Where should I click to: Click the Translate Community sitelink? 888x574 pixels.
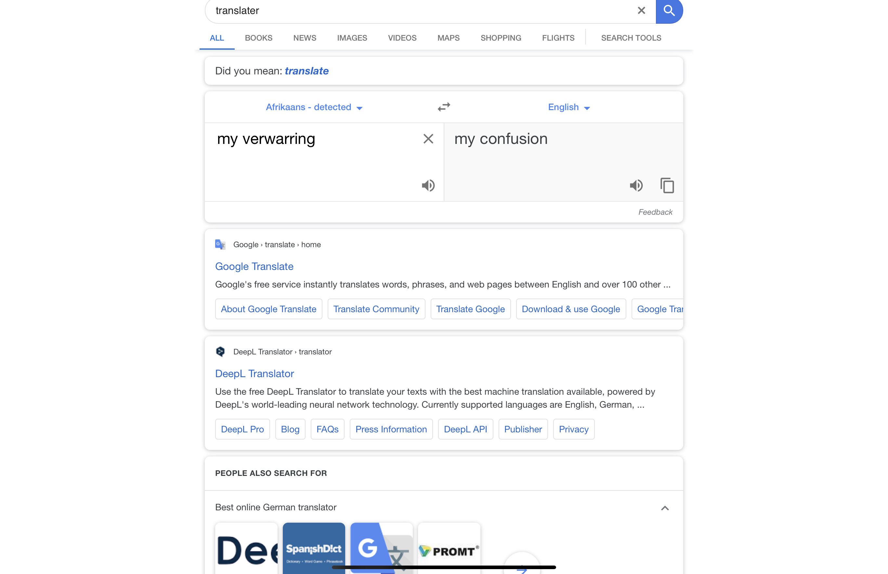point(376,309)
